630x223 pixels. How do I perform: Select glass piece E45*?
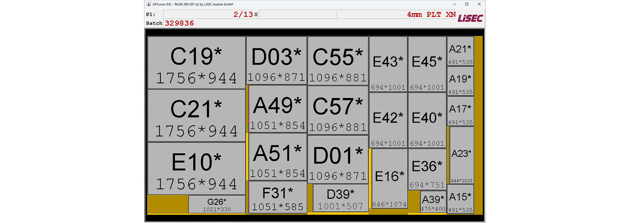(x=427, y=64)
